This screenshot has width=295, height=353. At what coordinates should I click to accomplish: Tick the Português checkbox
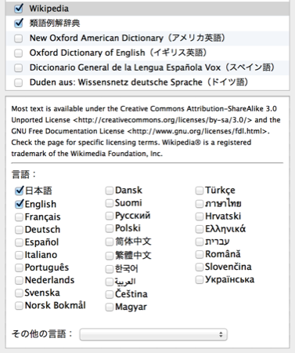tap(19, 267)
